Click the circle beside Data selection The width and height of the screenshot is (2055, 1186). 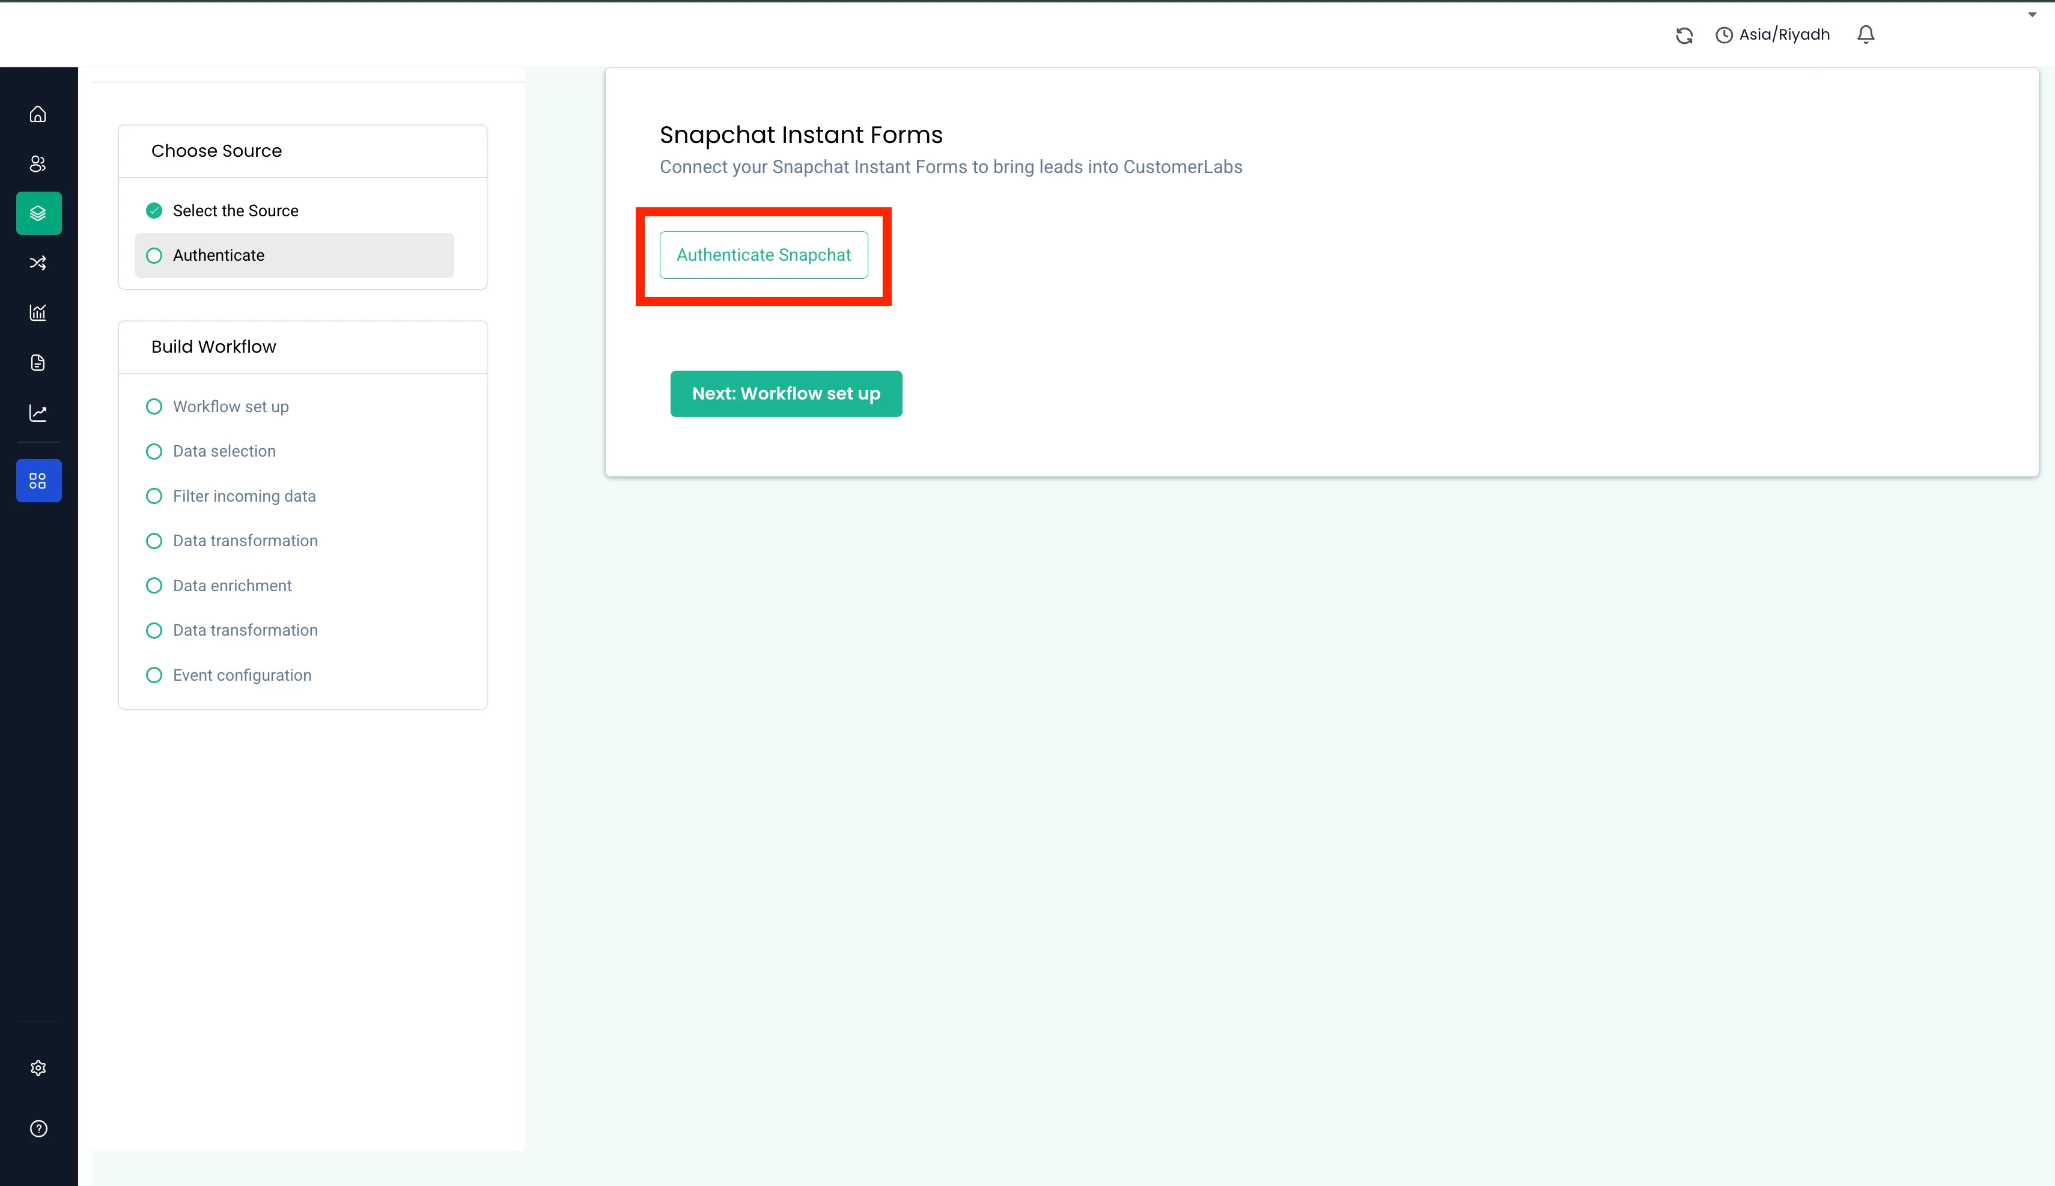coord(154,451)
